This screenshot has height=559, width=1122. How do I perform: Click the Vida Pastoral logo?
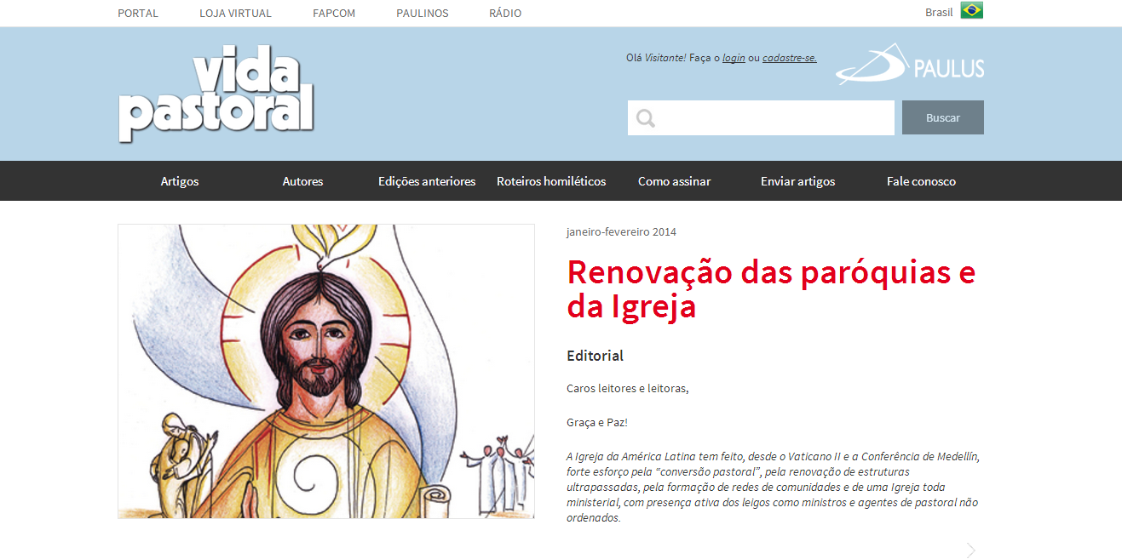click(x=216, y=94)
